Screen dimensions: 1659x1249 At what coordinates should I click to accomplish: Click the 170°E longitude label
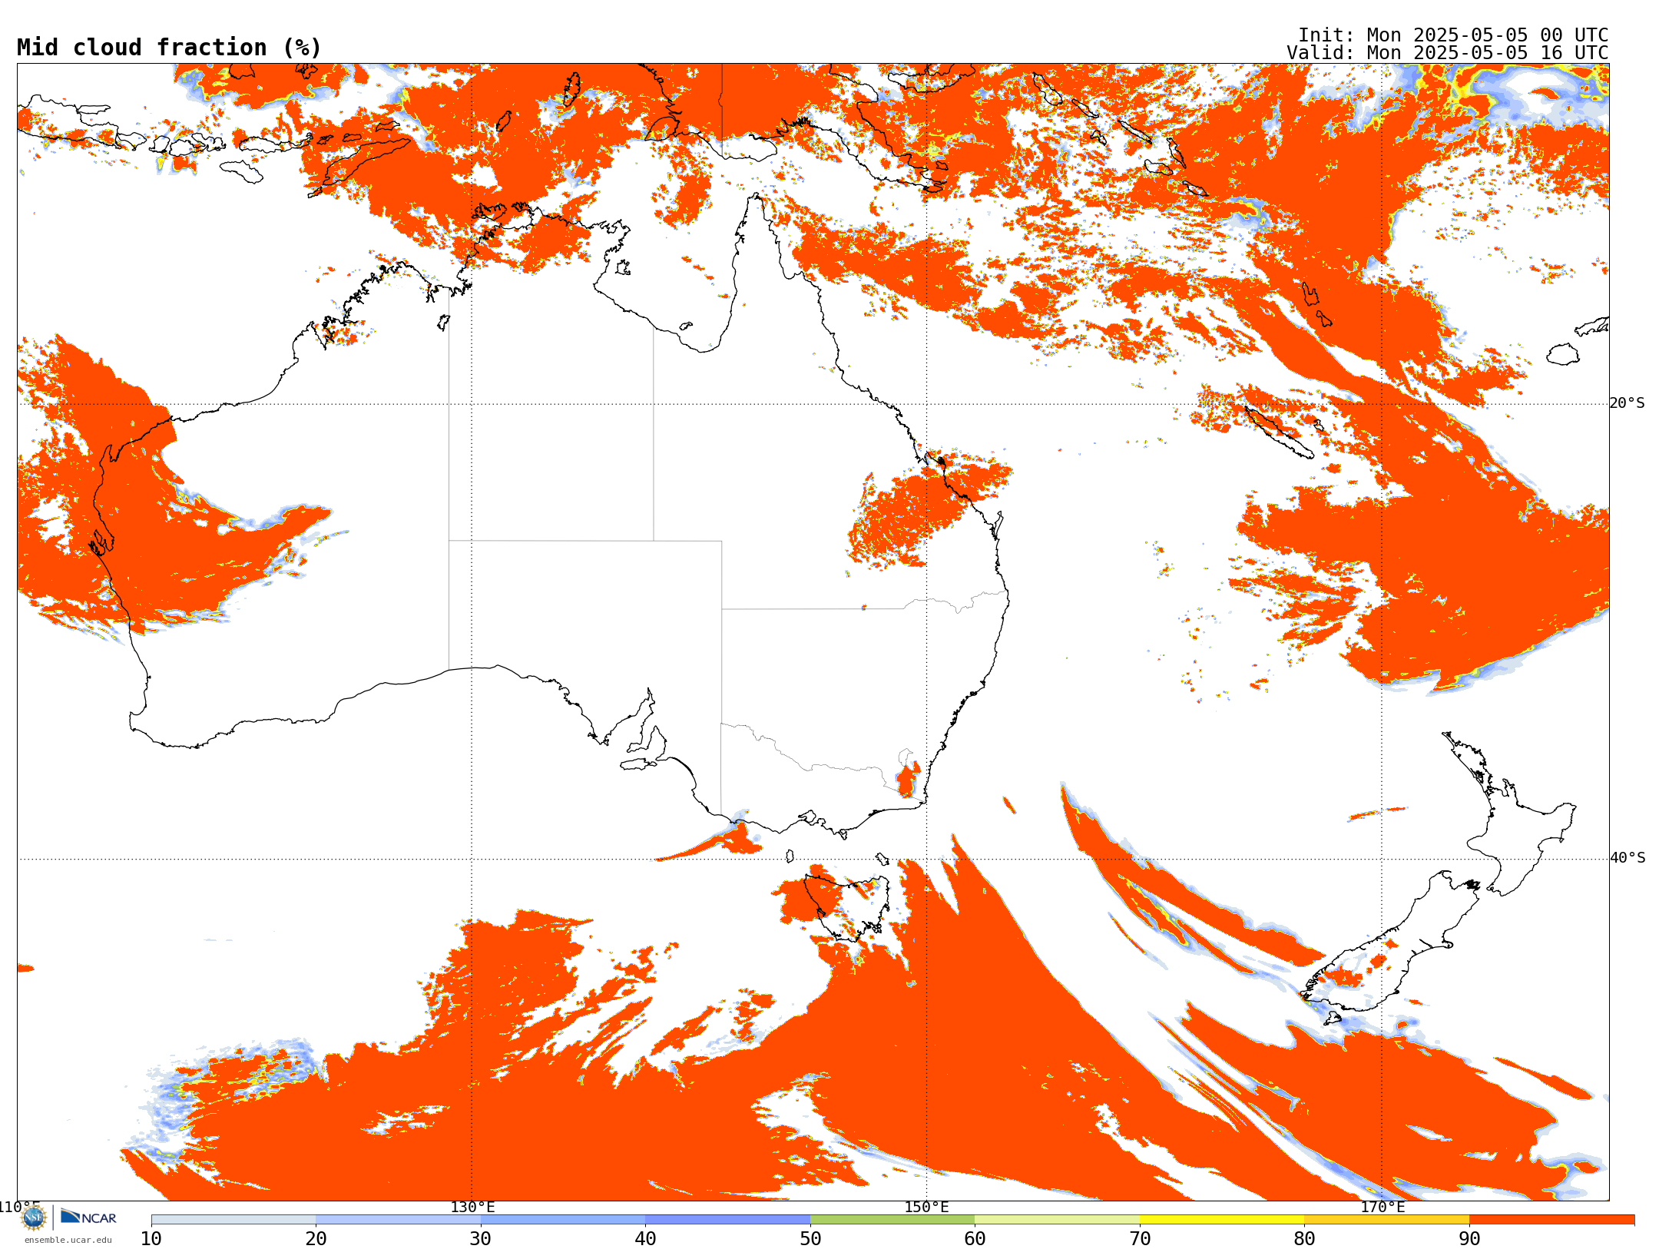pos(1382,1208)
